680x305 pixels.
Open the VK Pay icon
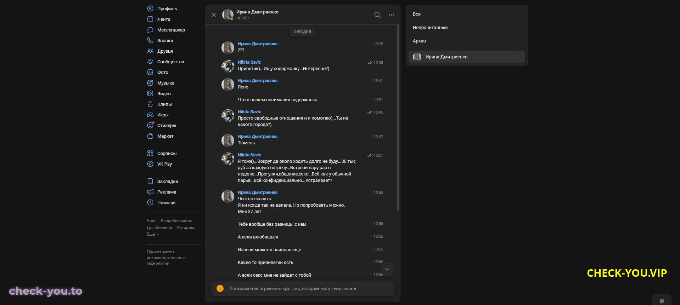coord(150,164)
